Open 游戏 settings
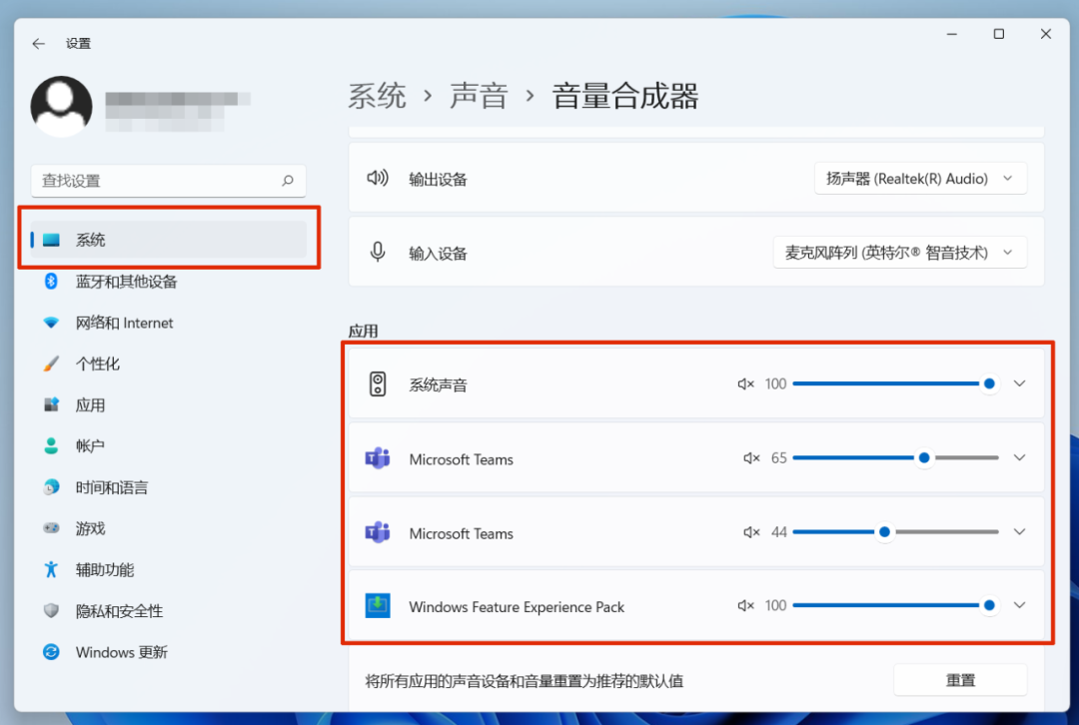 tap(169, 528)
